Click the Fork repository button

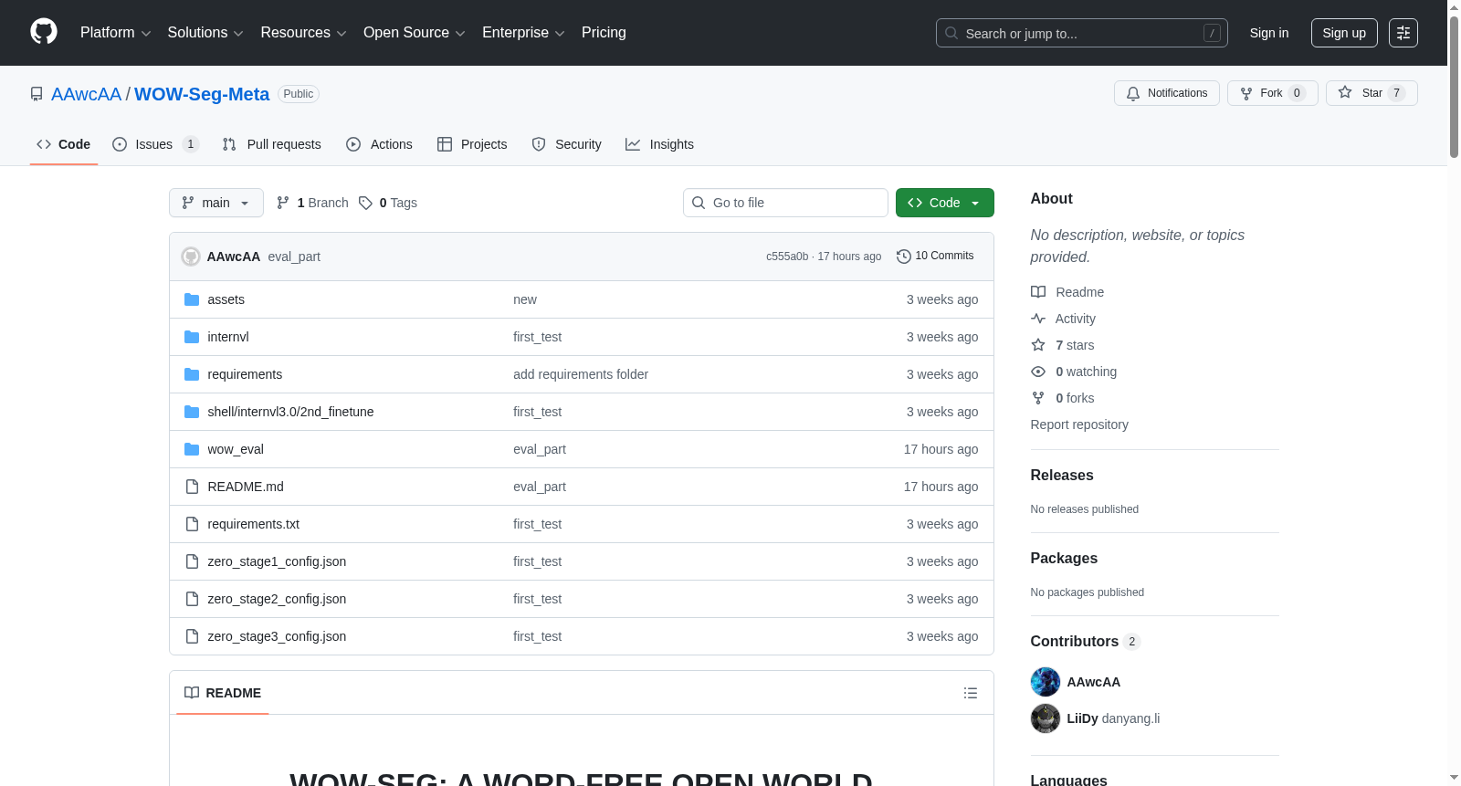point(1273,93)
